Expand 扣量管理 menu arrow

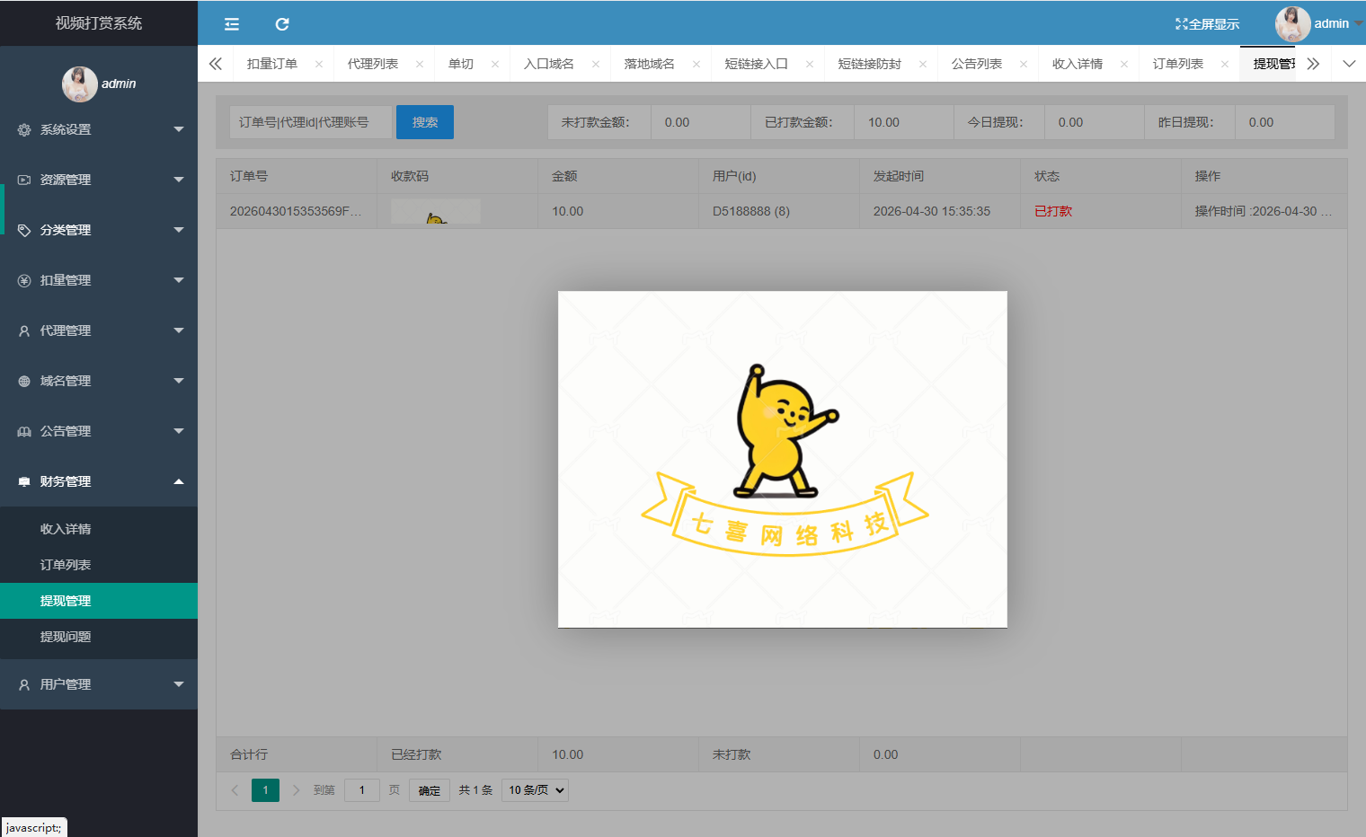(x=179, y=280)
